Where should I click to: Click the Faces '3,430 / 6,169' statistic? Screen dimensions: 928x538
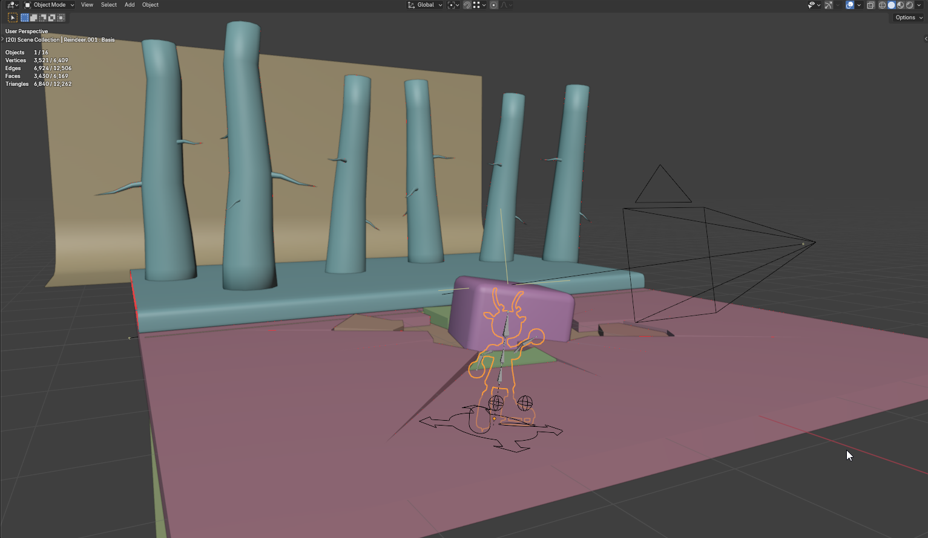pos(51,76)
